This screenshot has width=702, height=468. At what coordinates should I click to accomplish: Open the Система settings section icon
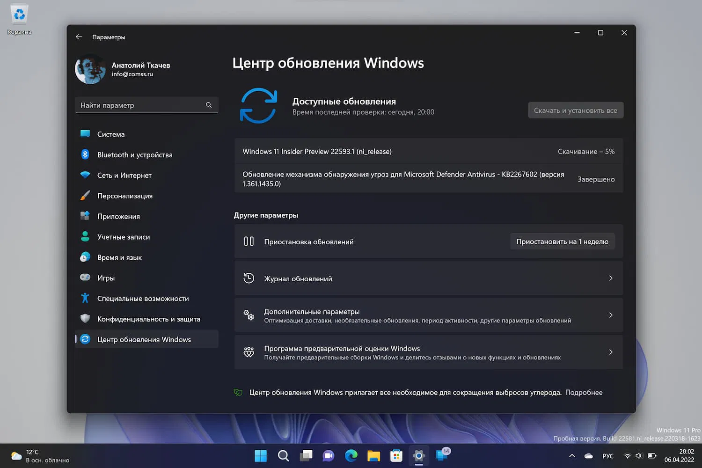point(86,134)
